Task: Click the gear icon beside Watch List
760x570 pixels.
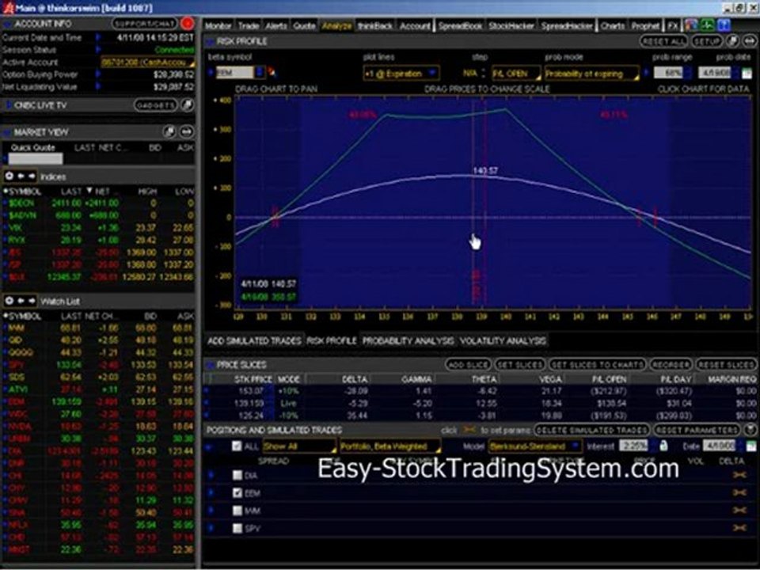Action: click(9, 301)
